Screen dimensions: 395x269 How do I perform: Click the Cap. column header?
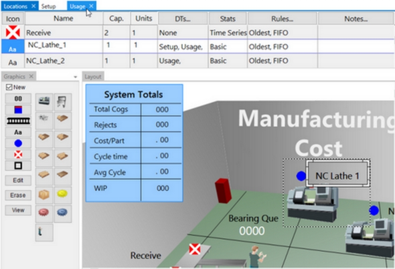(x=117, y=19)
